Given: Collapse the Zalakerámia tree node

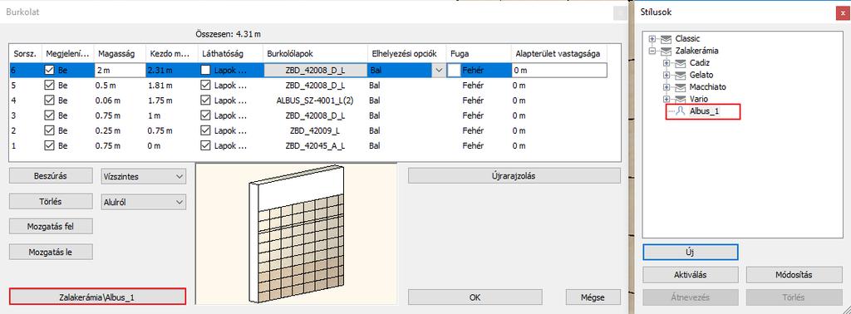Looking at the screenshot, I should tap(652, 51).
